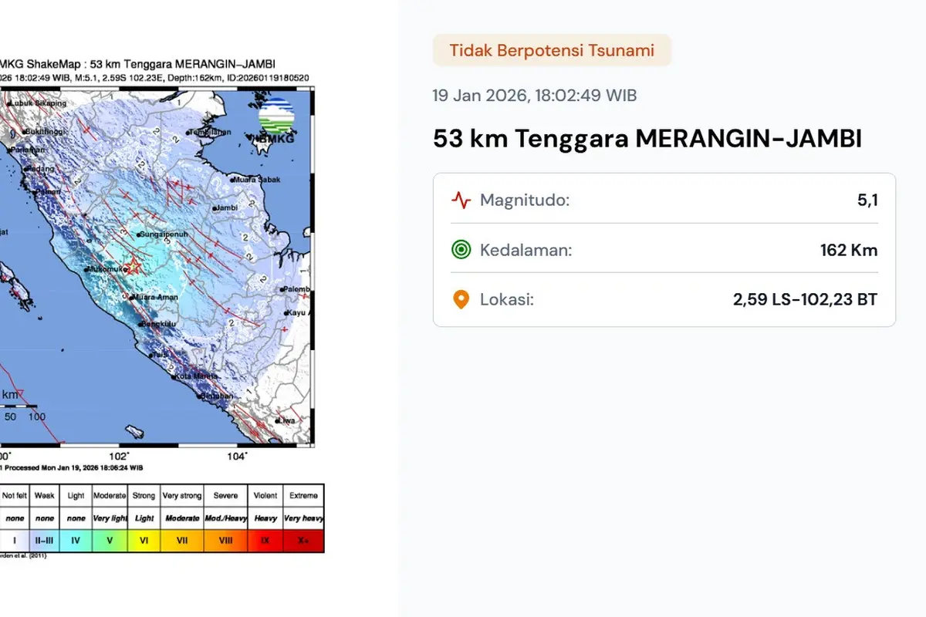This screenshot has height=617, width=926.
Task: Click the cyan IV intensity swatch
Action: pyautogui.click(x=76, y=541)
